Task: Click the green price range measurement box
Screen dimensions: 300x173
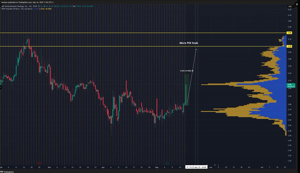Action: pyautogui.click(x=187, y=89)
